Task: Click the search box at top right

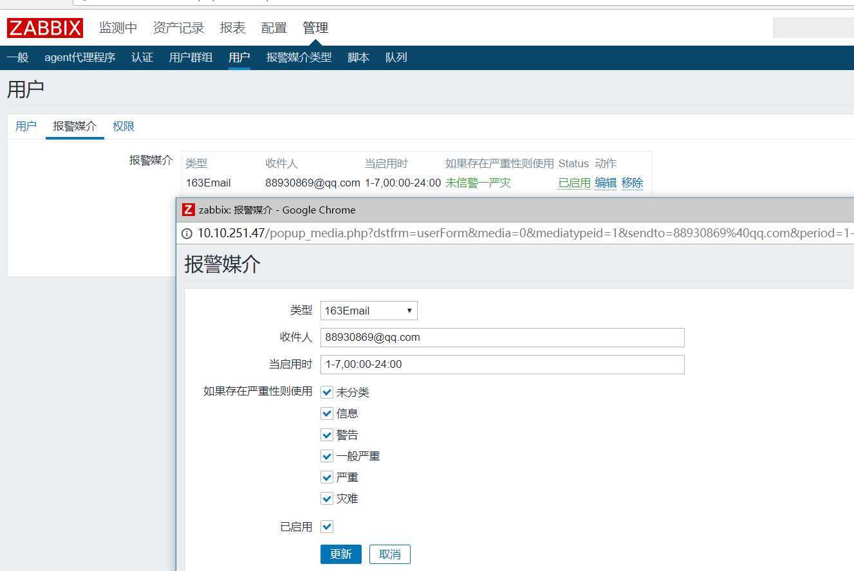Action: 813,28
